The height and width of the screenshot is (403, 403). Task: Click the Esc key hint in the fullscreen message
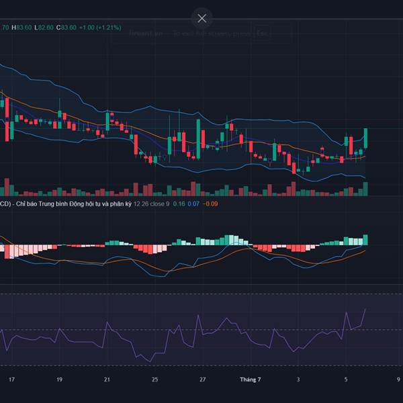click(261, 33)
